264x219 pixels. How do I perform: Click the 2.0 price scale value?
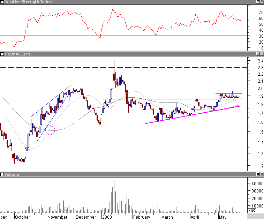[261, 88]
